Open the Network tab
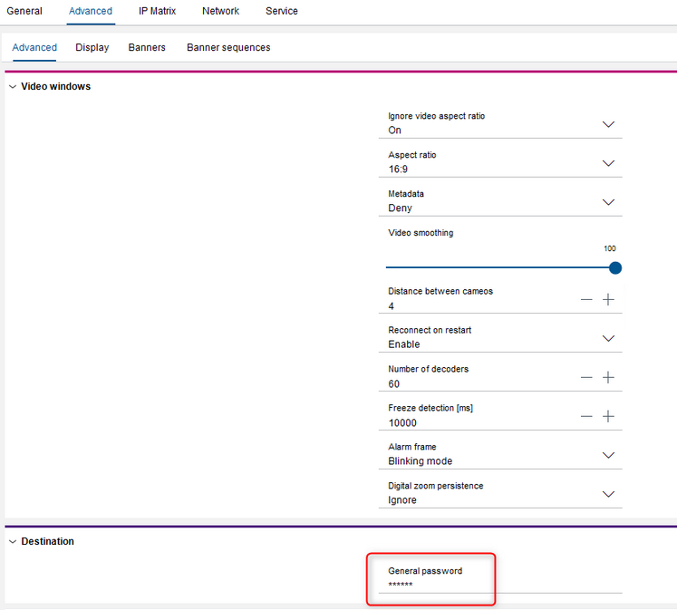The height and width of the screenshot is (610, 677). coord(220,11)
